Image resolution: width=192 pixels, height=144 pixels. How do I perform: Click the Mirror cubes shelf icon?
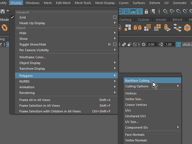click(x=137, y=27)
